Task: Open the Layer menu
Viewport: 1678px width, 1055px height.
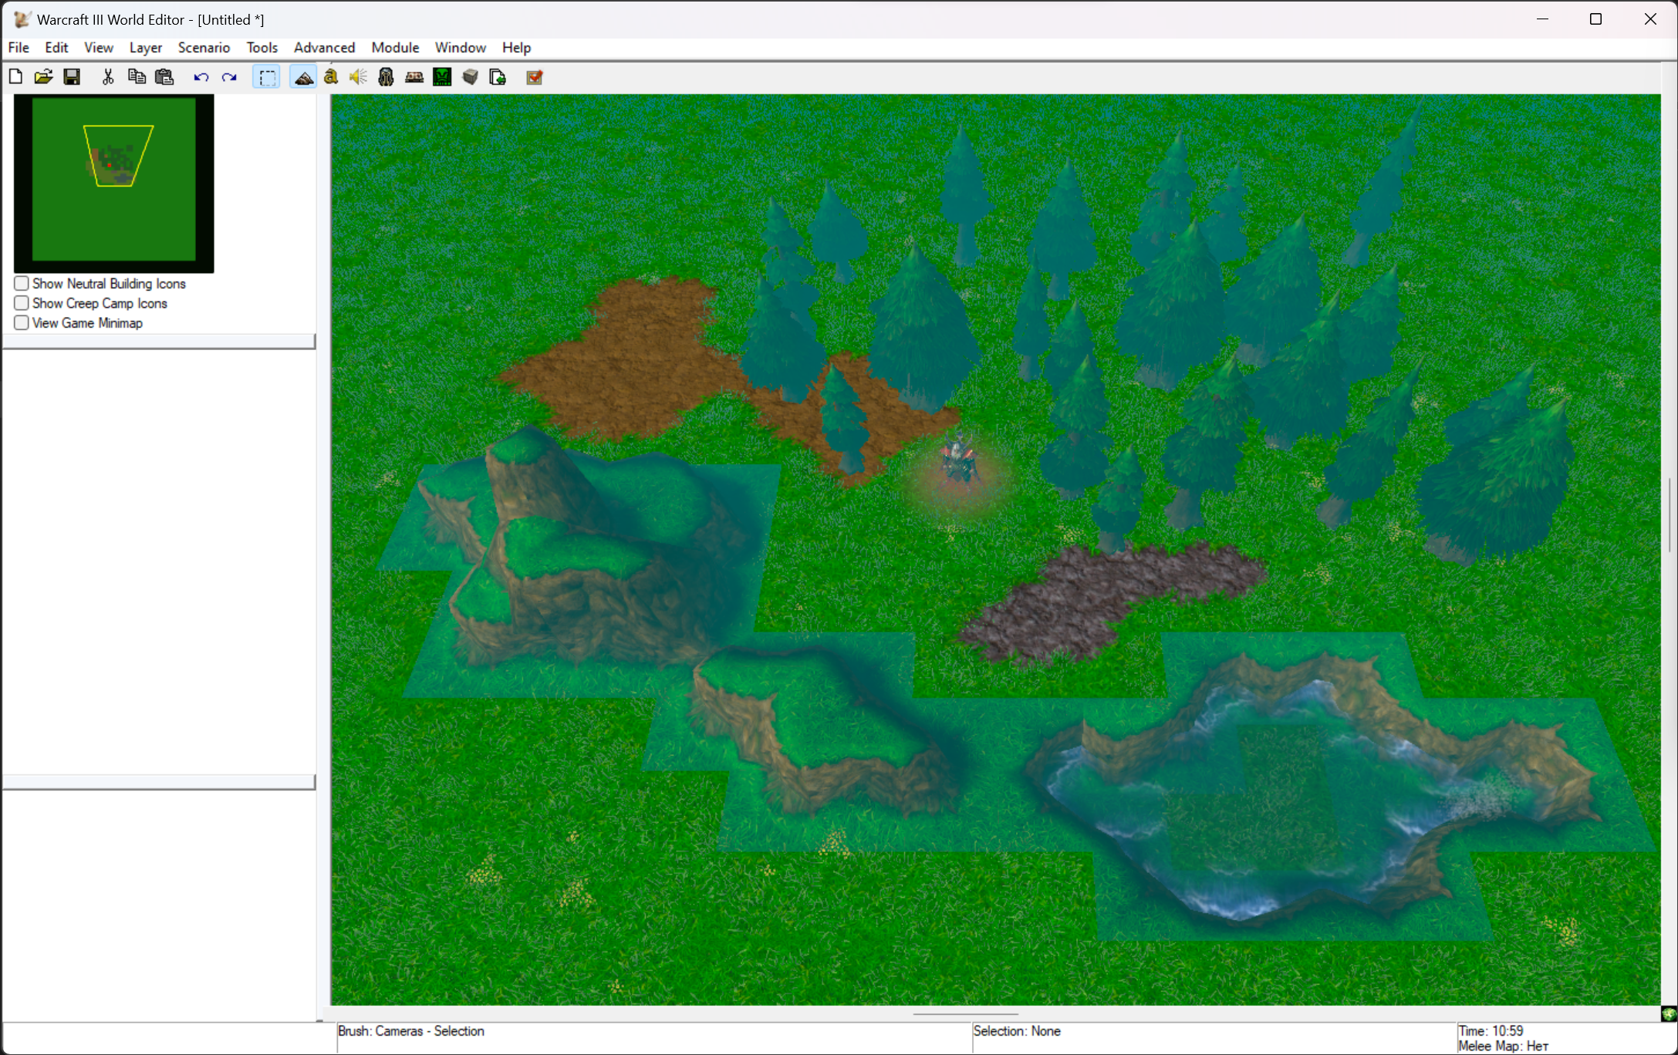Action: click(146, 48)
